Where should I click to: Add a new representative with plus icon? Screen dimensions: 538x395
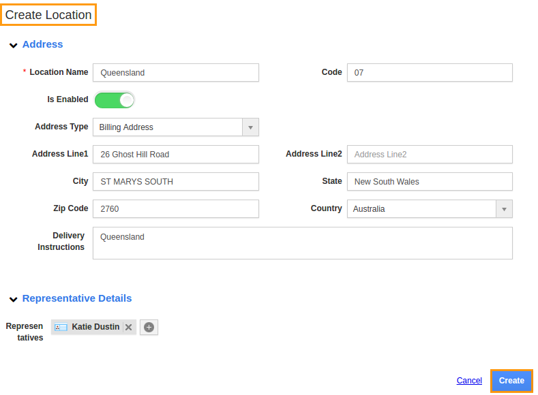[x=149, y=328]
